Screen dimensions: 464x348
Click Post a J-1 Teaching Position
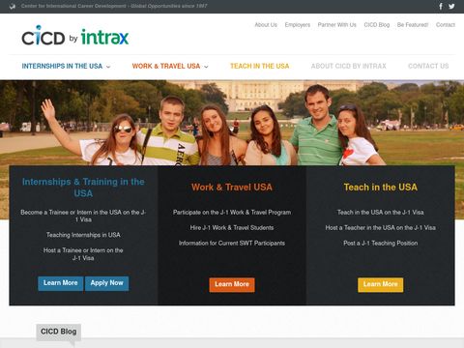pos(381,244)
